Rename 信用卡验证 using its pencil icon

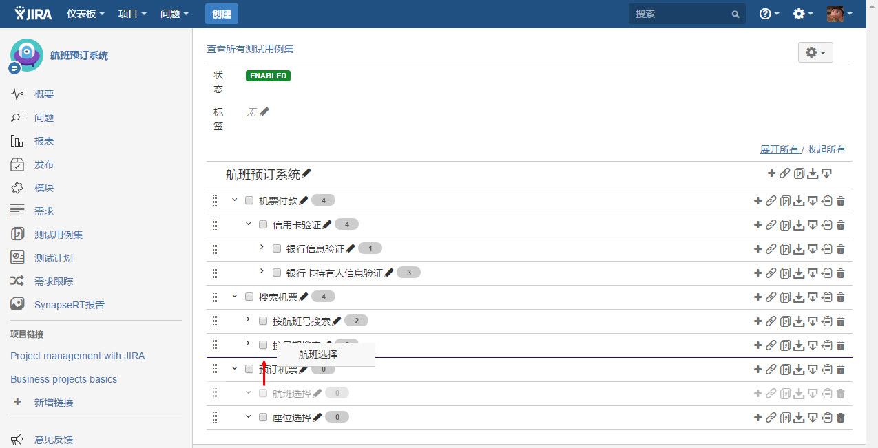(x=327, y=224)
